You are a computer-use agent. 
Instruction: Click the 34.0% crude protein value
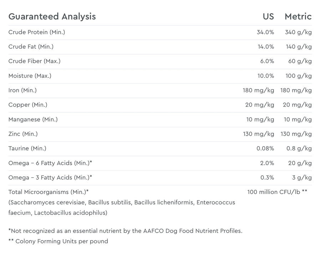point(265,32)
